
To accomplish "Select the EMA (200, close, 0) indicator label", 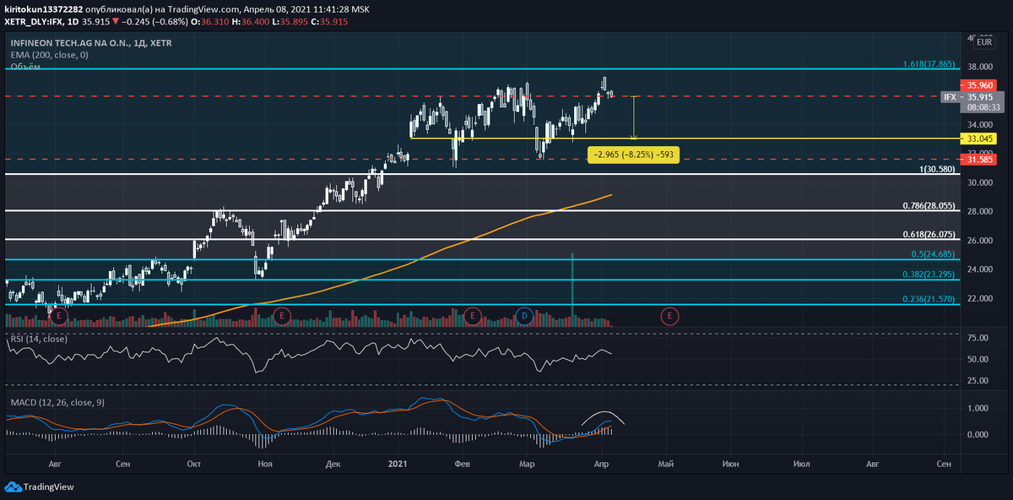I will tap(49, 54).
